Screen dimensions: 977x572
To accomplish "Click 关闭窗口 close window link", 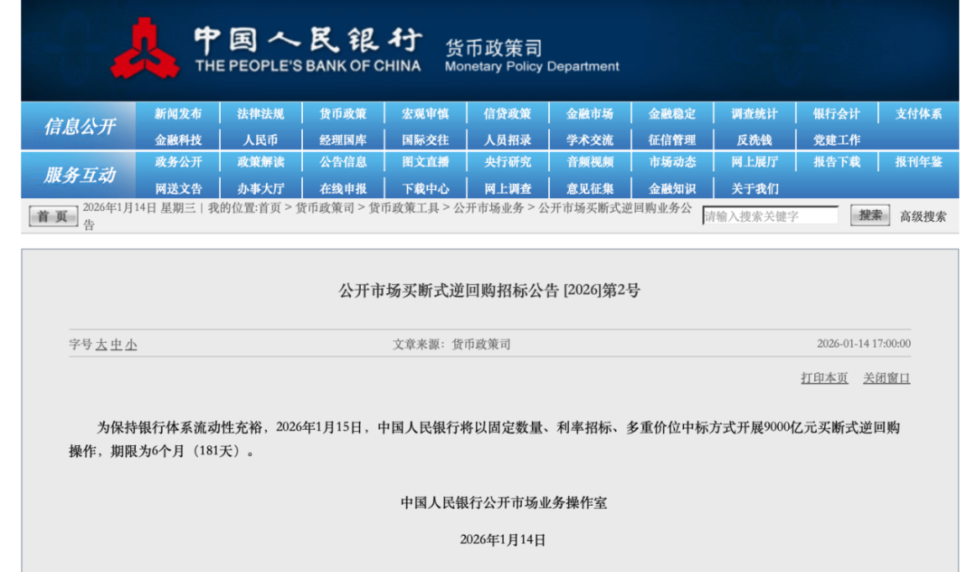I will 887,378.
